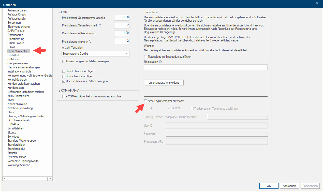Screen dimensions: 323x192
Task: Click into the Registration-ID field
Action: point(205,67)
